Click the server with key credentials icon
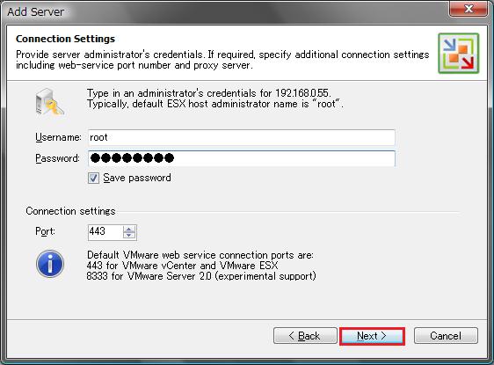 pos(50,102)
